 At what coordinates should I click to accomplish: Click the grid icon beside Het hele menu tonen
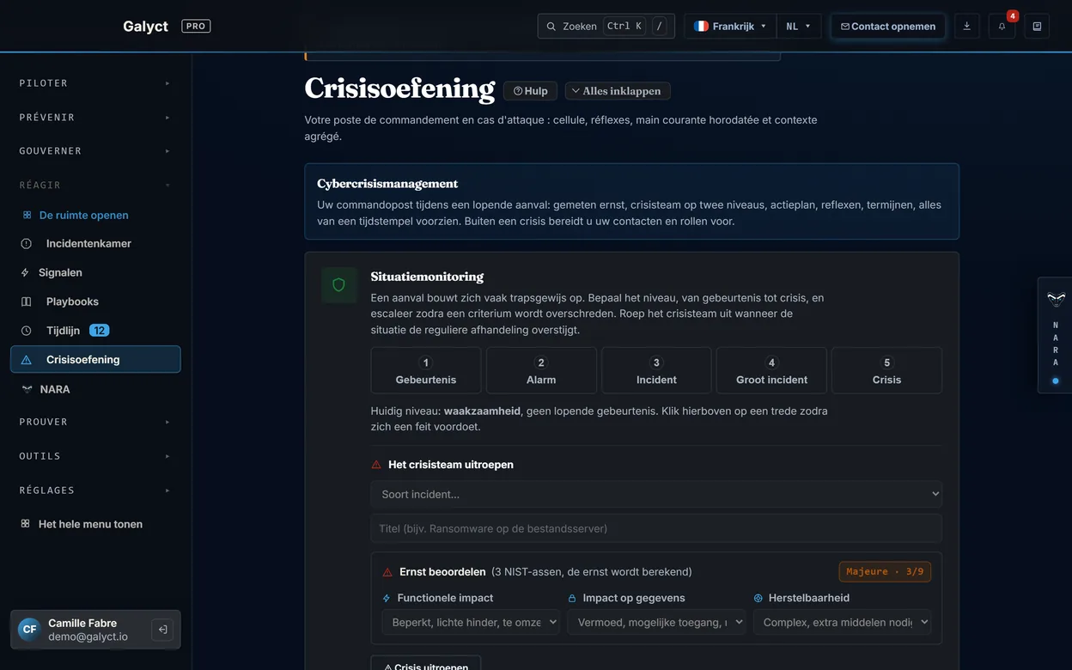point(25,524)
